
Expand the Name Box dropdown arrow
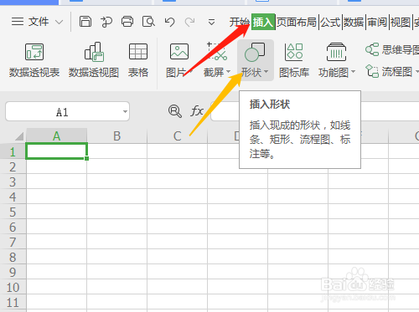(125, 112)
